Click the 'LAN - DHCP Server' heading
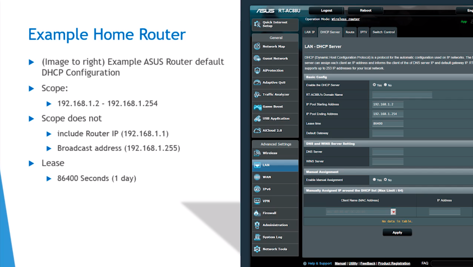This screenshot has width=473, height=267. coord(323,46)
